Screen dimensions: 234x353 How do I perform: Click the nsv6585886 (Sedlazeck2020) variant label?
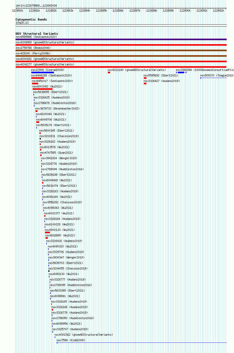point(36,37)
